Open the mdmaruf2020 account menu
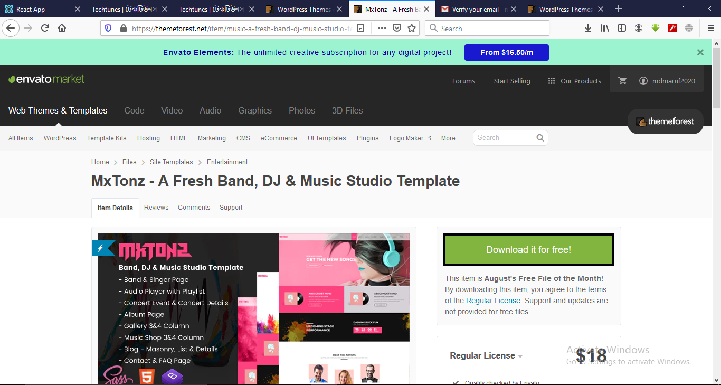The height and width of the screenshot is (385, 721). coord(667,81)
